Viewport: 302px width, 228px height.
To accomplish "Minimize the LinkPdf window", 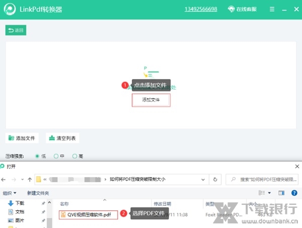I will pyautogui.click(x=284, y=10).
